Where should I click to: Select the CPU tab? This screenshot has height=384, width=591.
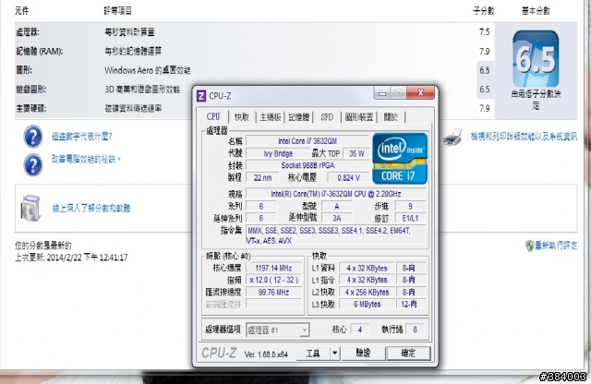point(213,116)
